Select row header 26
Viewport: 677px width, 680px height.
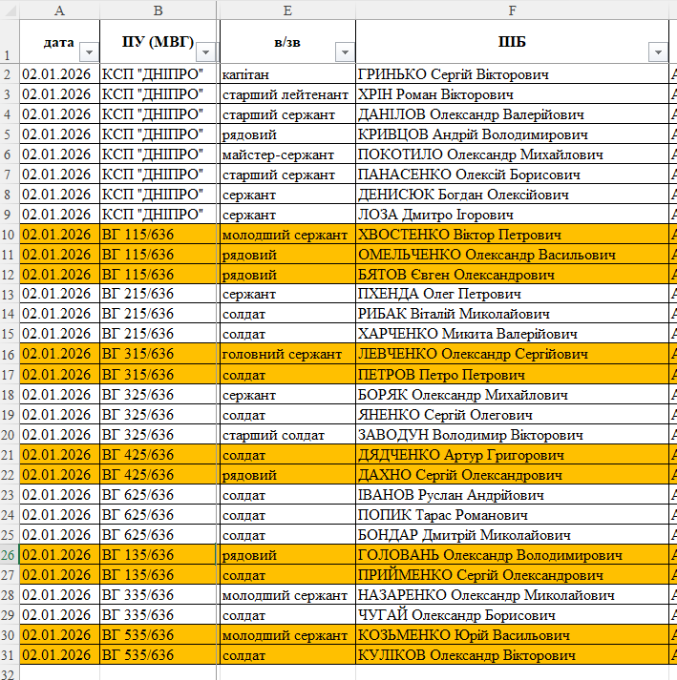click(10, 555)
